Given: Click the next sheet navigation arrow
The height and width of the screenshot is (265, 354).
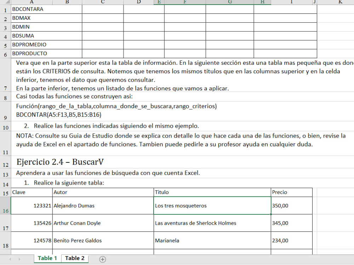Looking at the screenshot, I should click(x=19, y=259).
